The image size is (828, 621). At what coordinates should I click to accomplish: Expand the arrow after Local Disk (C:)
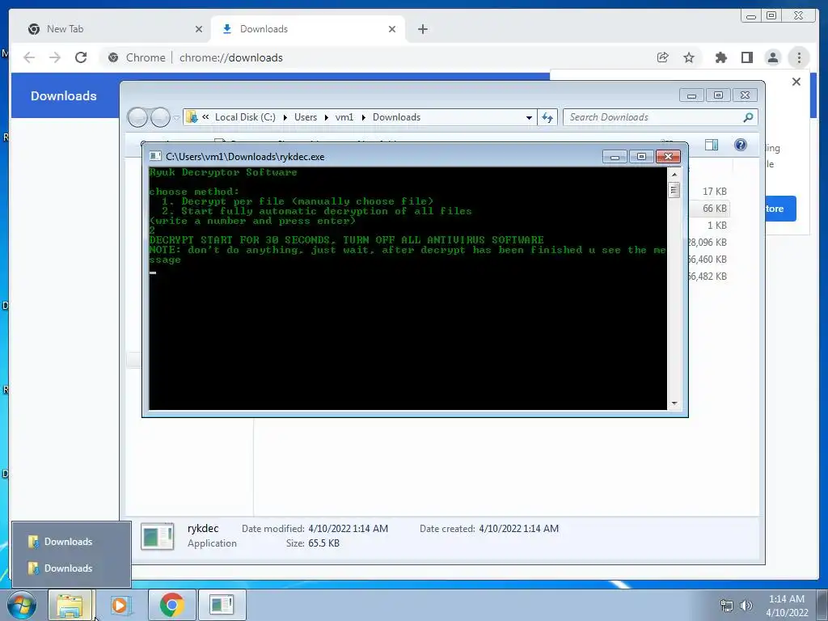click(x=285, y=117)
